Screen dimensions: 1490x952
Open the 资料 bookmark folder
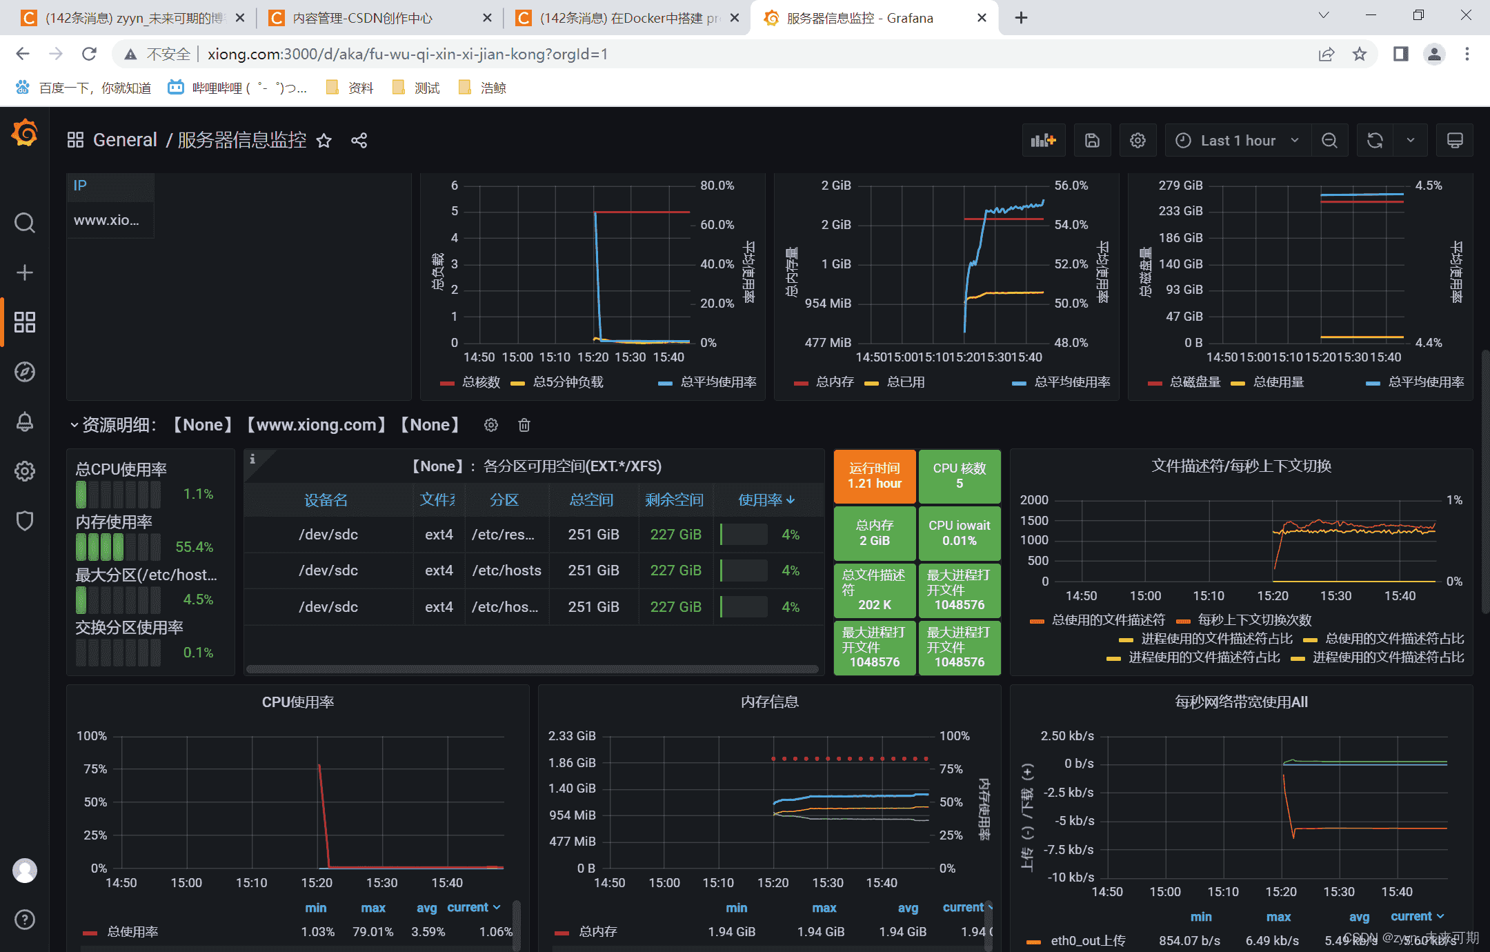(x=350, y=88)
